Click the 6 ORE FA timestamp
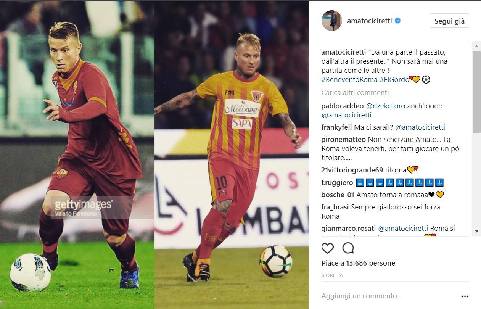This screenshot has width=481, height=309. click(332, 275)
